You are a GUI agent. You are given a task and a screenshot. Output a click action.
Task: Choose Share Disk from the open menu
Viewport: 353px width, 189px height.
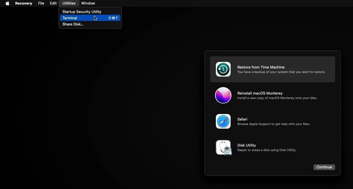tap(73, 24)
